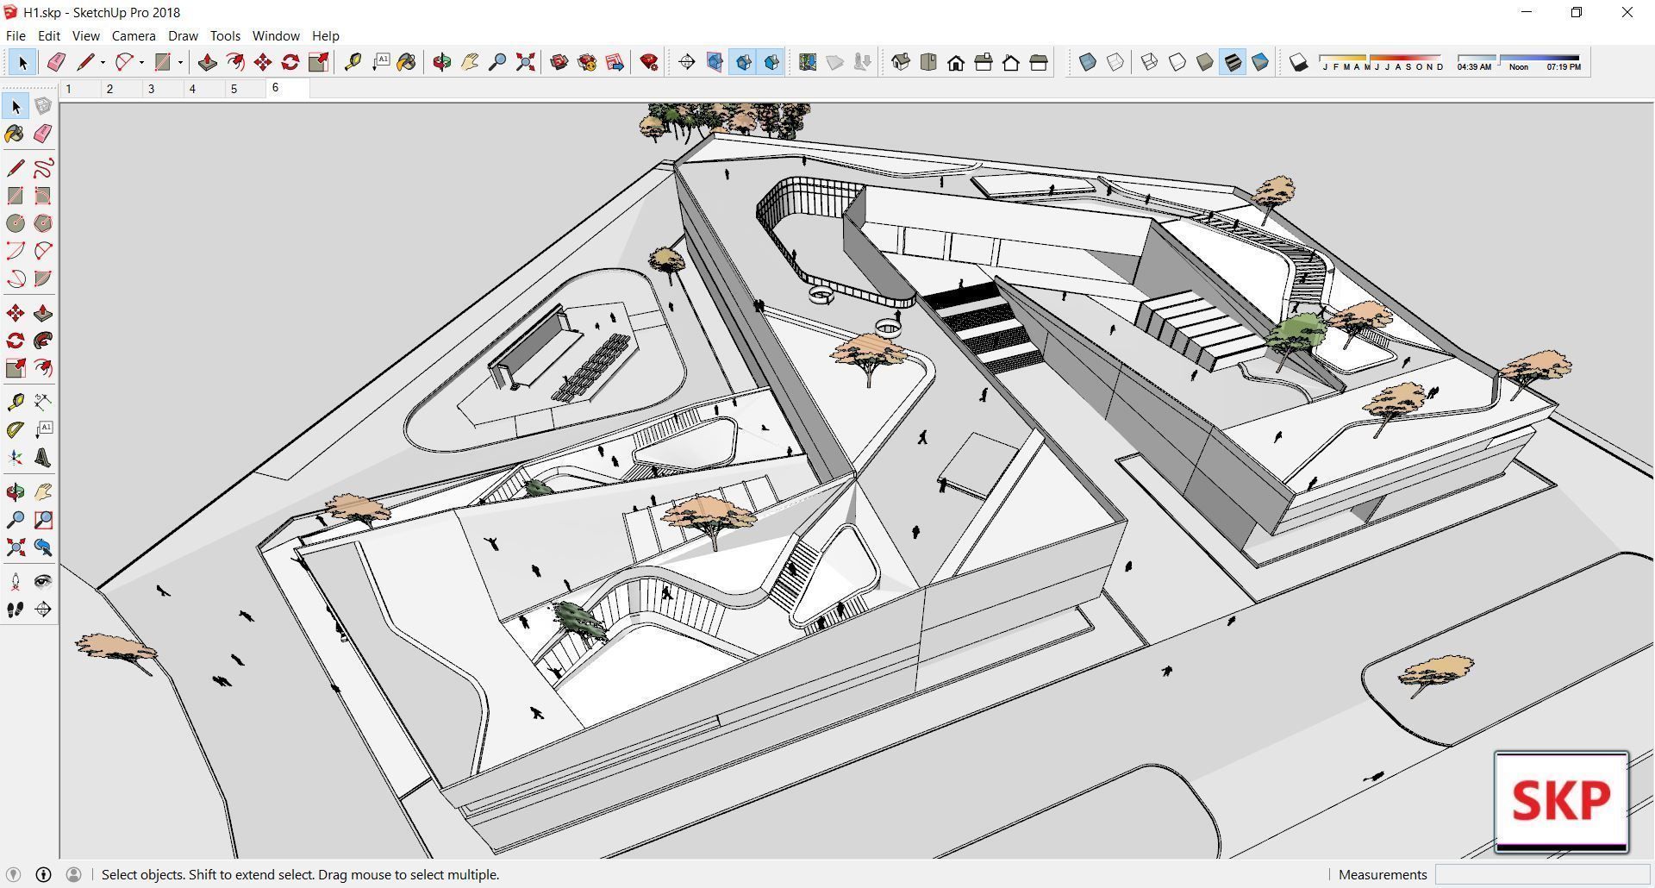Enable Monochrome face style
Image resolution: width=1655 pixels, height=888 pixels.
pyautogui.click(x=1260, y=62)
